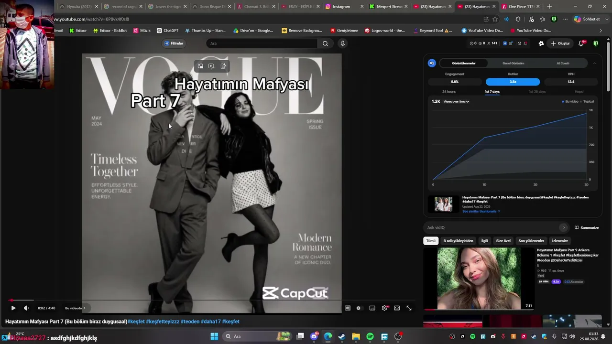Open the ChatGPT bookmark
This screenshot has width=612, height=344.
coord(168,31)
